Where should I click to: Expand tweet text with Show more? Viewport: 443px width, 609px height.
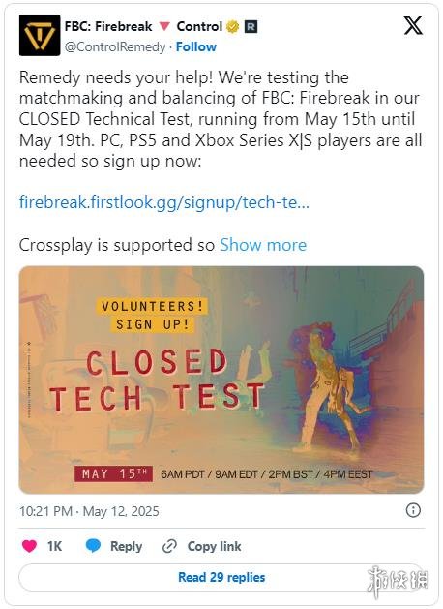[263, 245]
